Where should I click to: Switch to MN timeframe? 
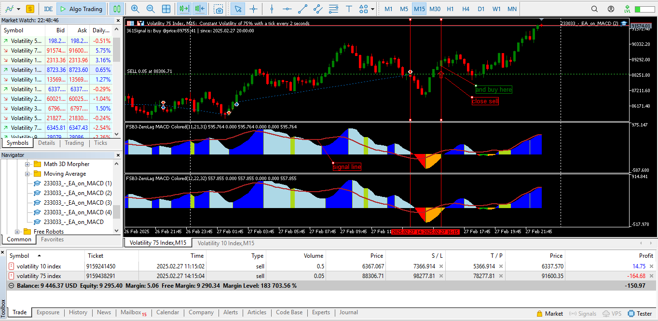click(512, 9)
